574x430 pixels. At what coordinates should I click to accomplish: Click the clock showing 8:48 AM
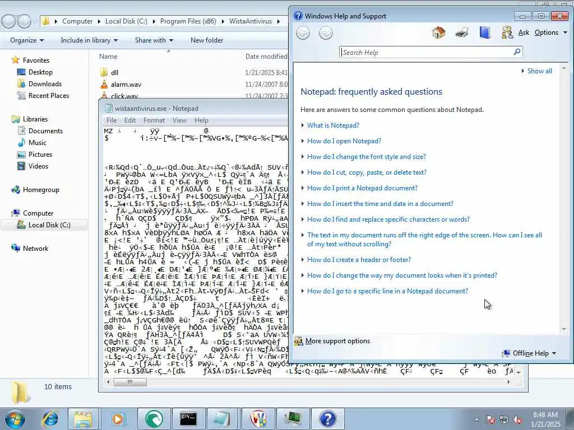545,415
